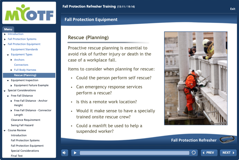Expand the Fall Protection Systems arrow
239x160 pixels.
pyautogui.click(x=5, y=39)
